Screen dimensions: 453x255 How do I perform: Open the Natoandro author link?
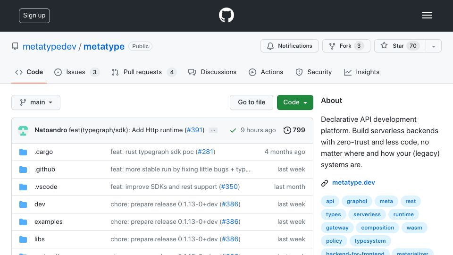(x=51, y=130)
